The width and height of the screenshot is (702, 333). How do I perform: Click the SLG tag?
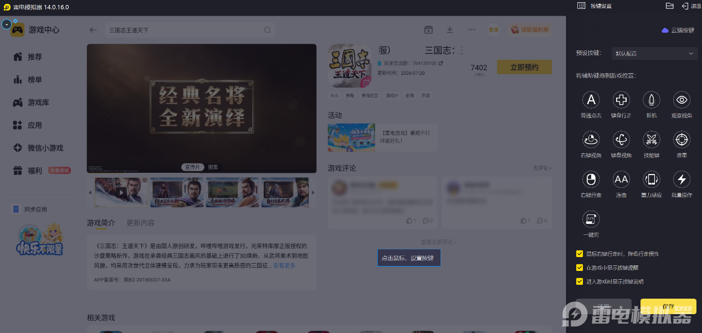coord(334,95)
